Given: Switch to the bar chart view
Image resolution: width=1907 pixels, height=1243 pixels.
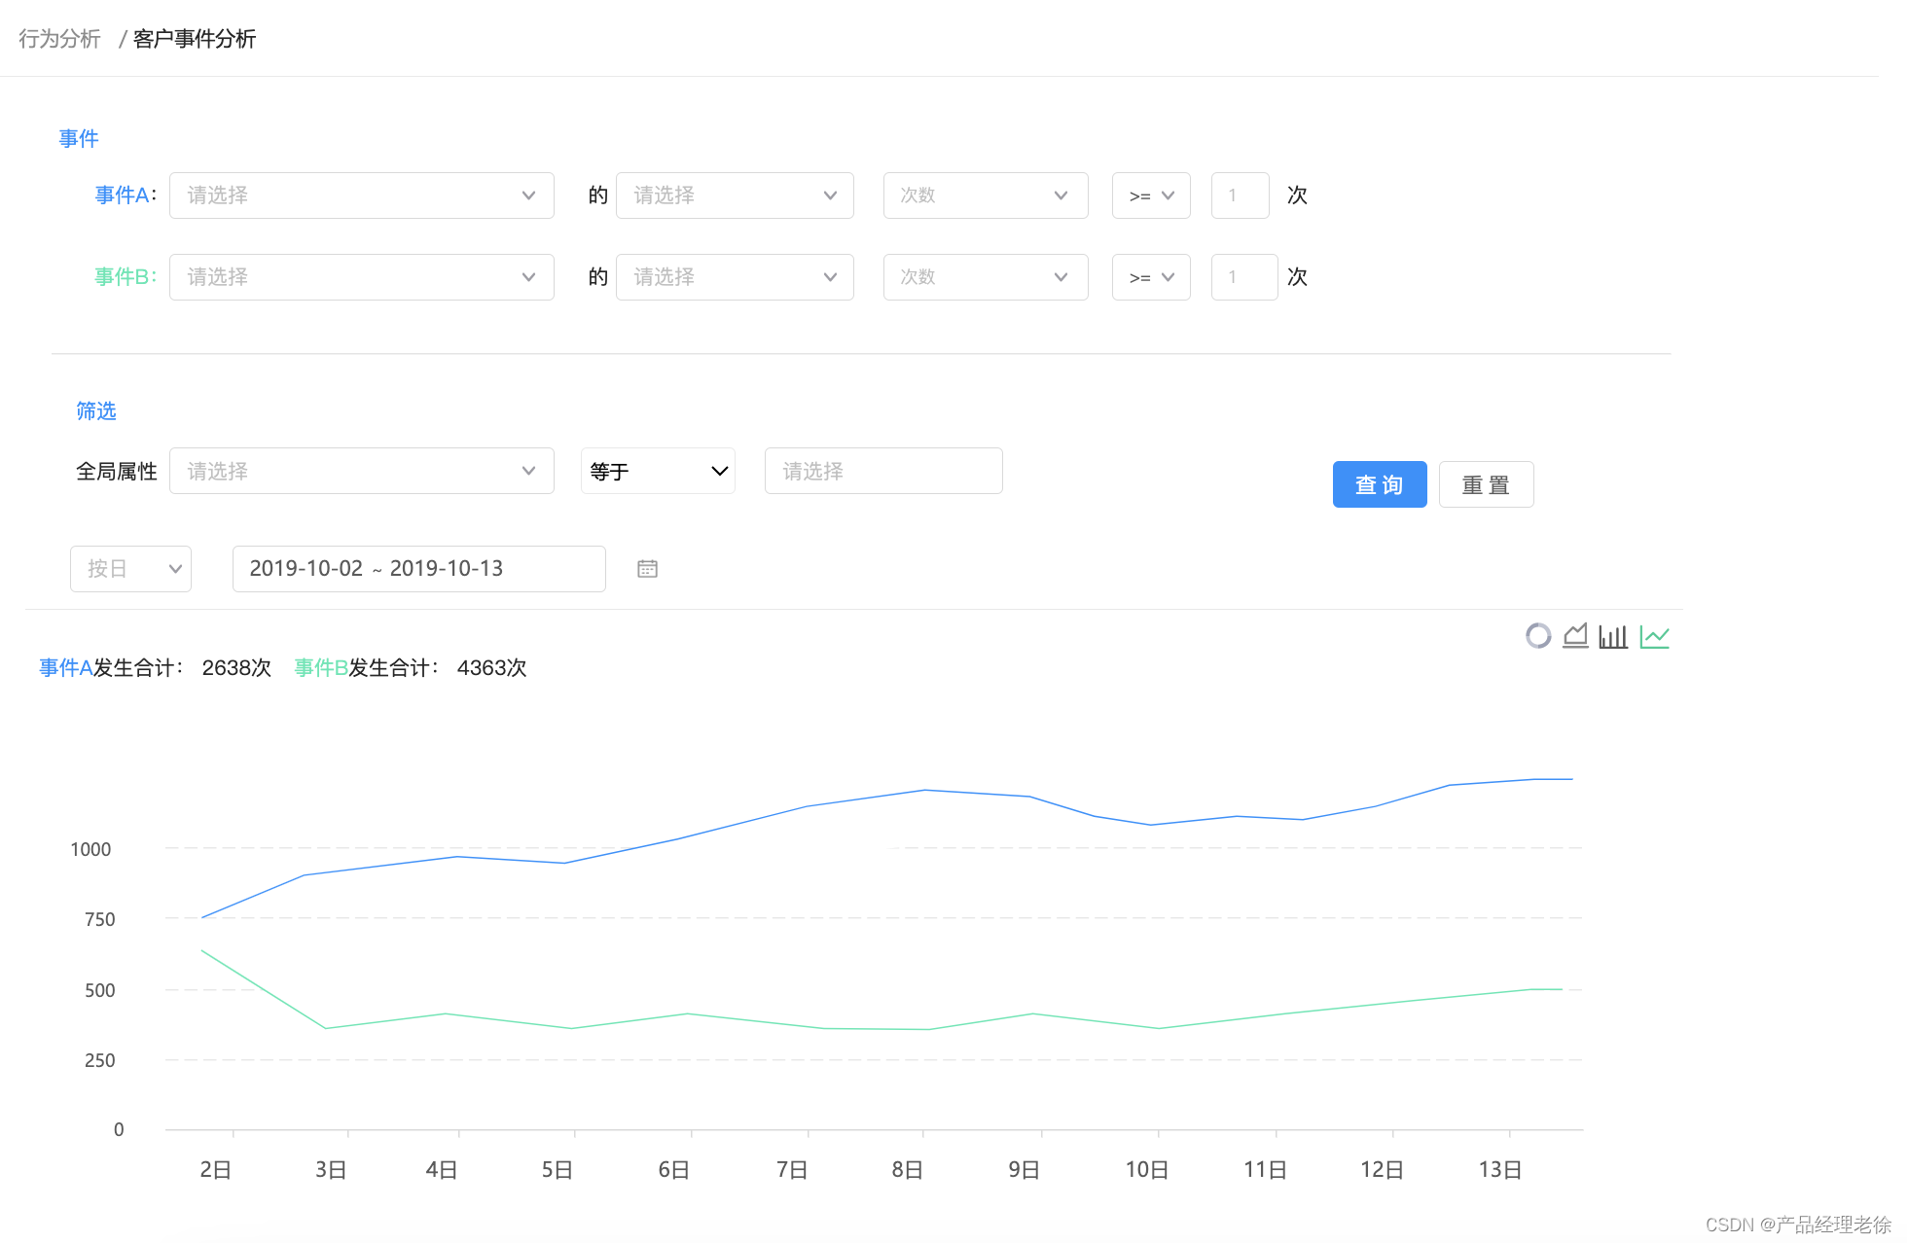Looking at the screenshot, I should coord(1613,637).
